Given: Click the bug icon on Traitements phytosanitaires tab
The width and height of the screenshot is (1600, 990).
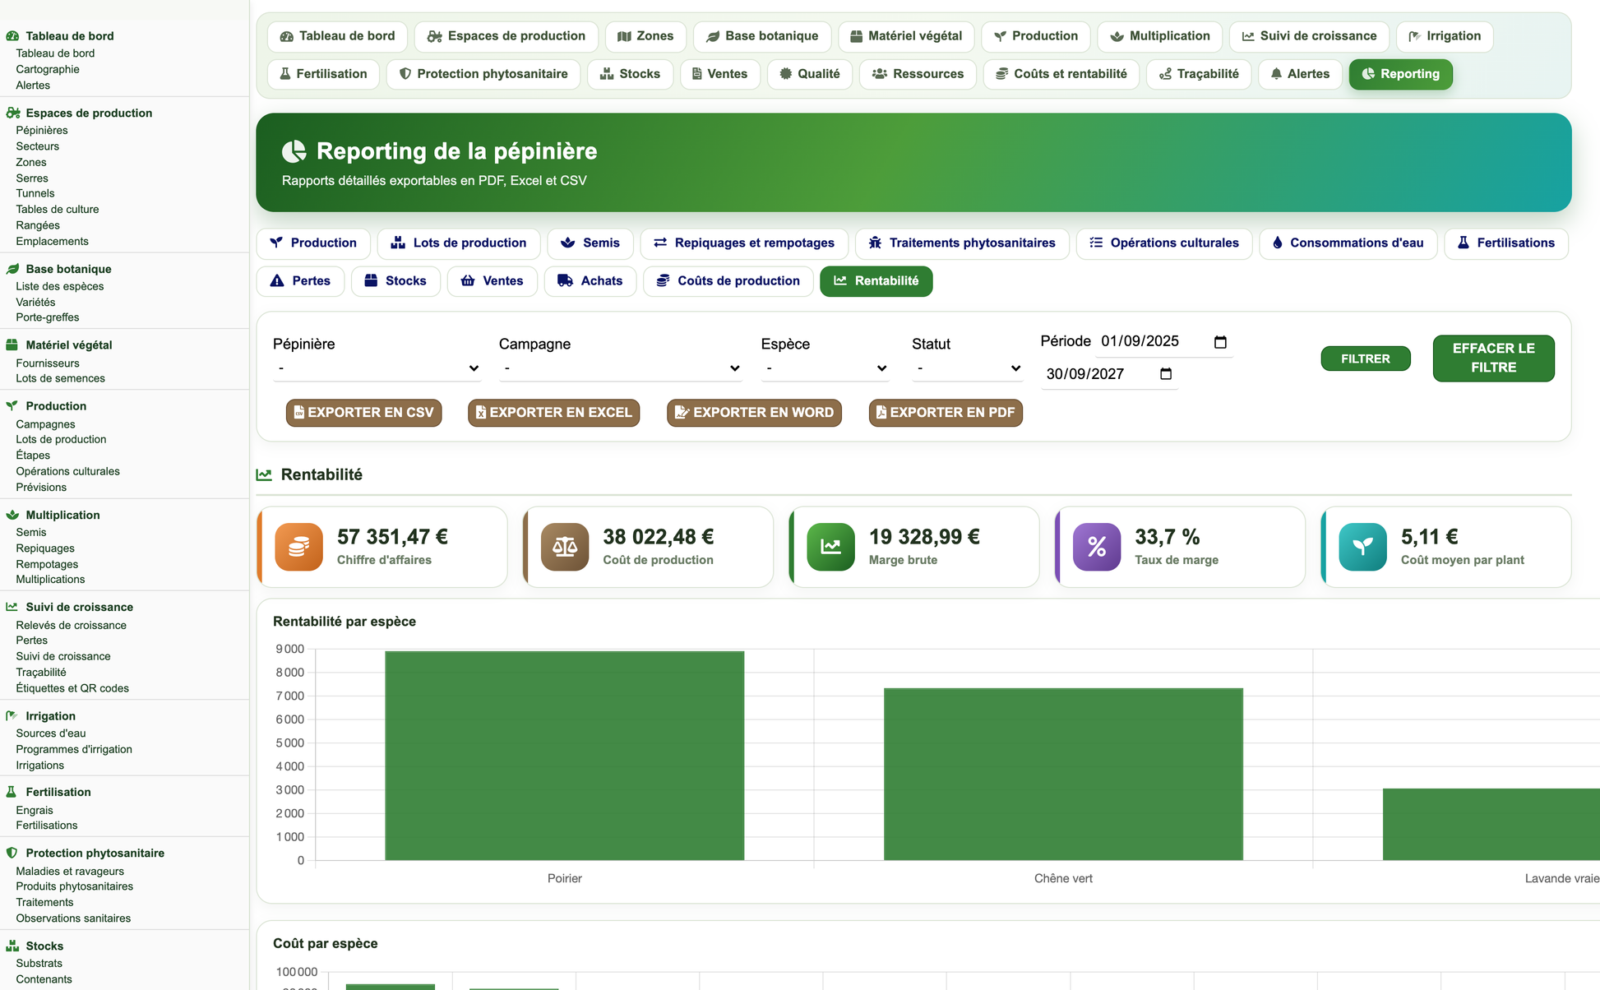Looking at the screenshot, I should point(875,243).
